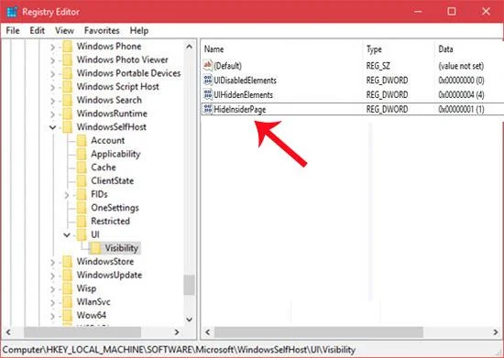Viewport: 504px width, 358px height.
Task: Expand the WindowsRuntime key
Action: [53, 114]
